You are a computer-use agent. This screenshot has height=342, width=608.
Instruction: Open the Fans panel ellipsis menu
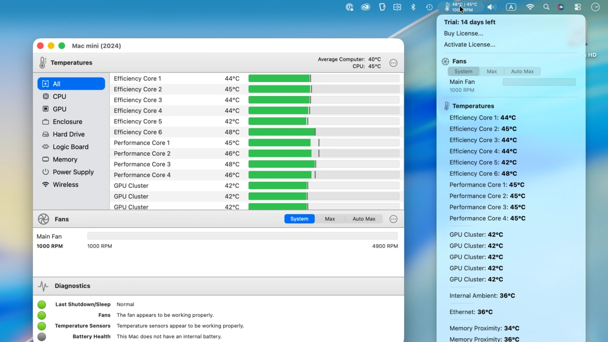point(393,219)
